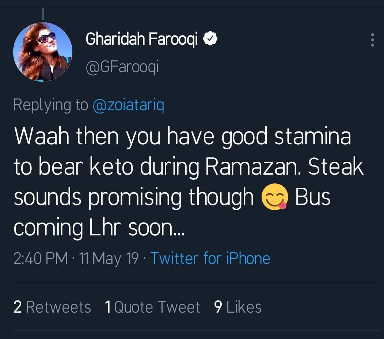Show the 9 Likes list
This screenshot has height=339, width=384.
click(238, 307)
